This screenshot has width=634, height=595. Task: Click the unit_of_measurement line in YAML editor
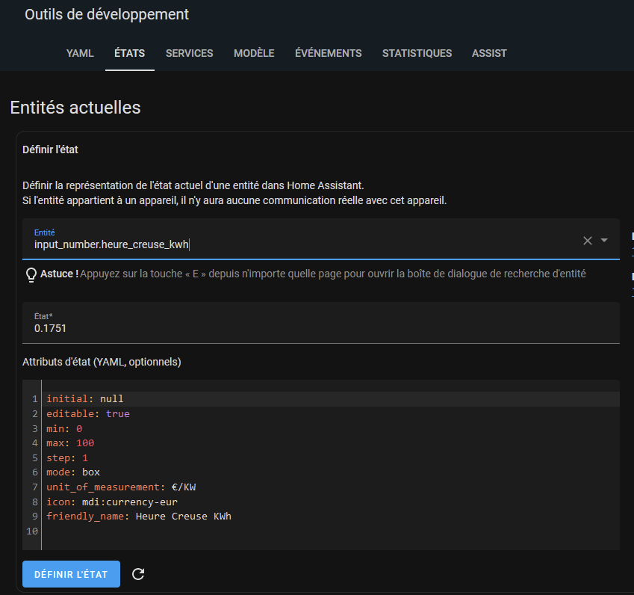[121, 487]
